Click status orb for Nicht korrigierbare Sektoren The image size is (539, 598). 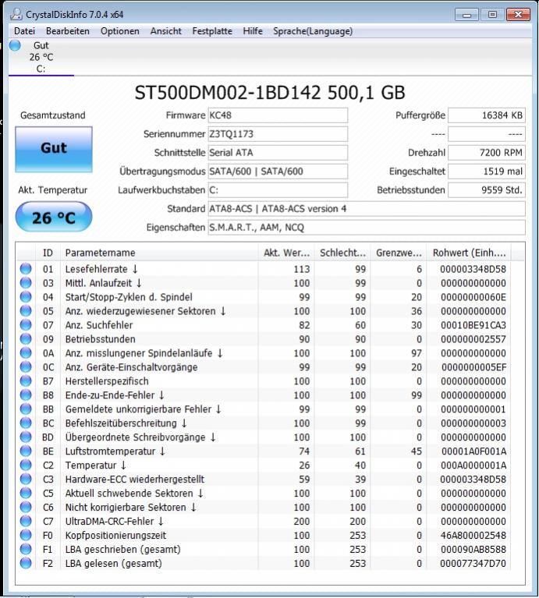pyautogui.click(x=26, y=508)
